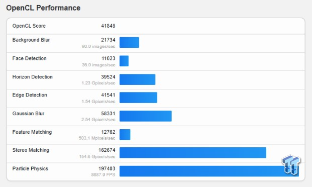Click the 36.0 images/sec value
The image size is (312, 187).
(x=99, y=65)
